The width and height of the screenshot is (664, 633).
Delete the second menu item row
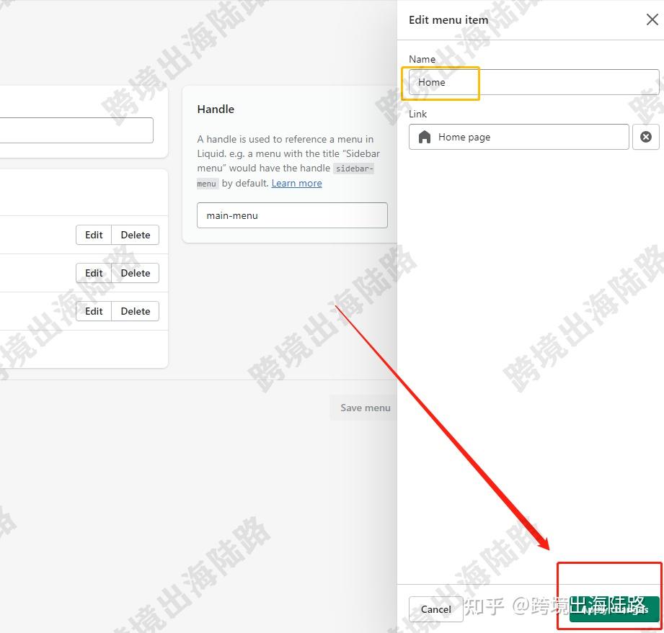(136, 273)
